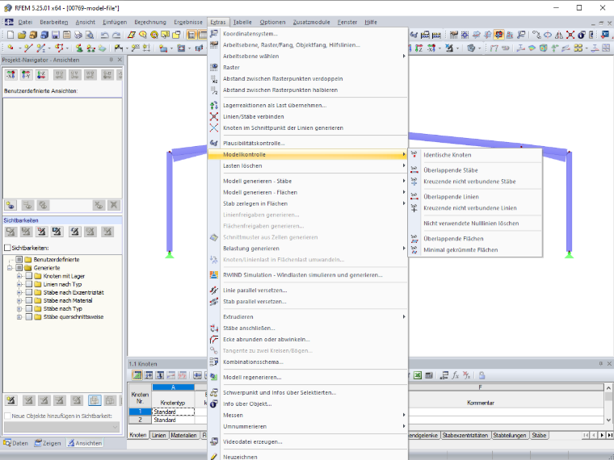
Task: Click the Print icon in toolbar
Action: [78, 36]
